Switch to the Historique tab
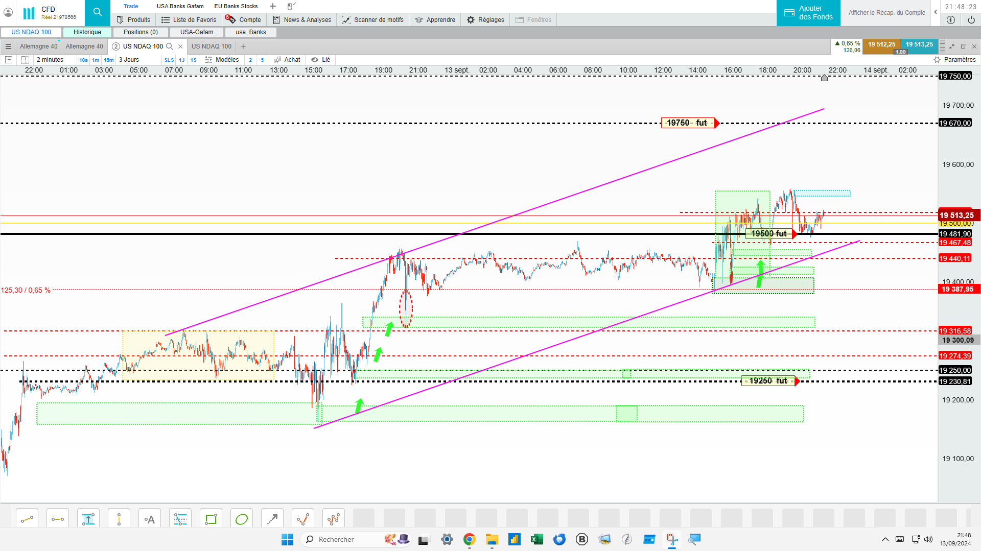 87,32
